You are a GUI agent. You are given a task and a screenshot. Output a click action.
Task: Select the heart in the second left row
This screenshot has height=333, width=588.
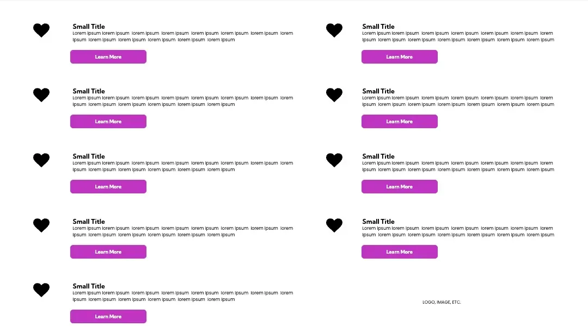[41, 95]
